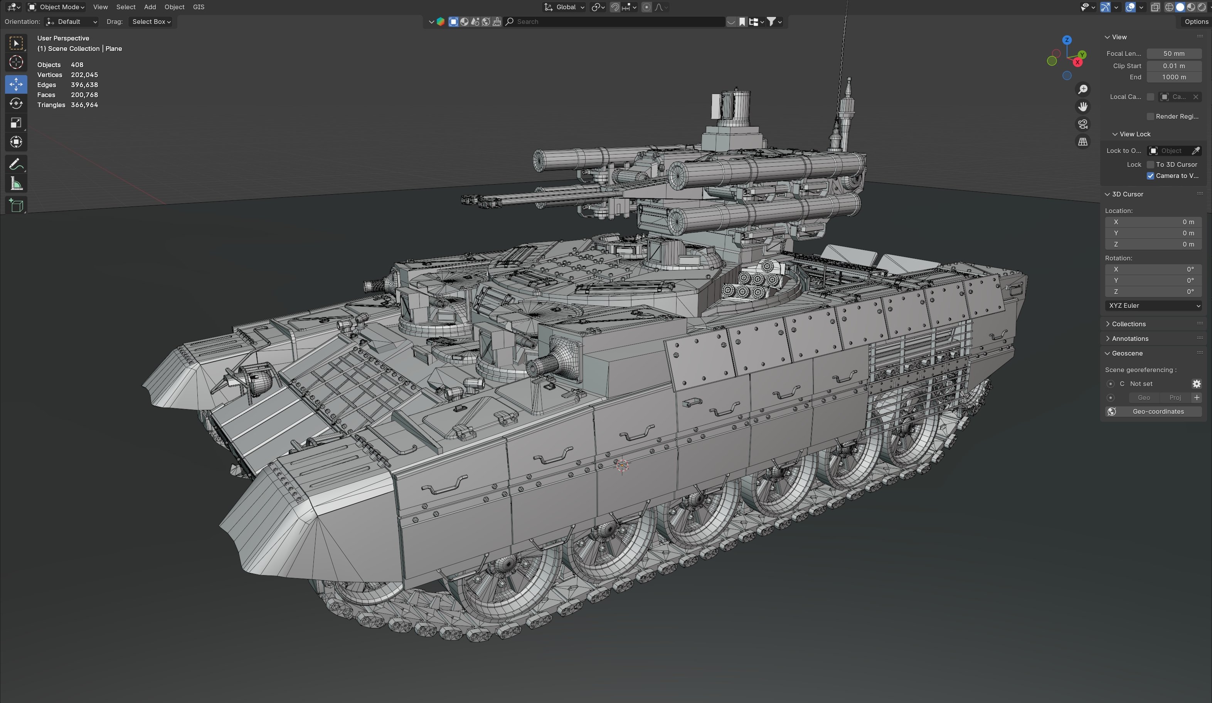This screenshot has height=703, width=1212.
Task: Open the Object Mode dropdown
Action: pyautogui.click(x=56, y=7)
